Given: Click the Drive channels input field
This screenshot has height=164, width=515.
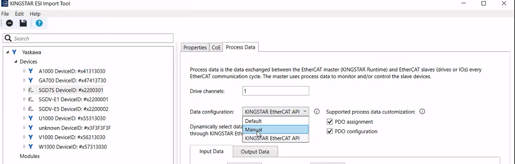Looking at the screenshot, I should [276, 91].
